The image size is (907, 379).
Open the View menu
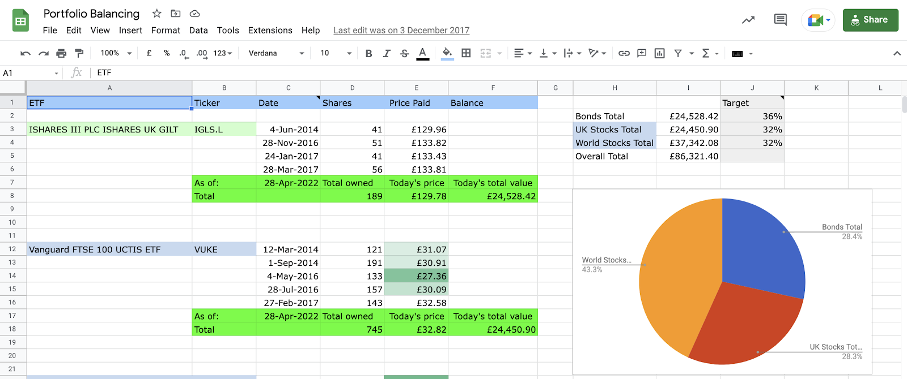pos(100,31)
